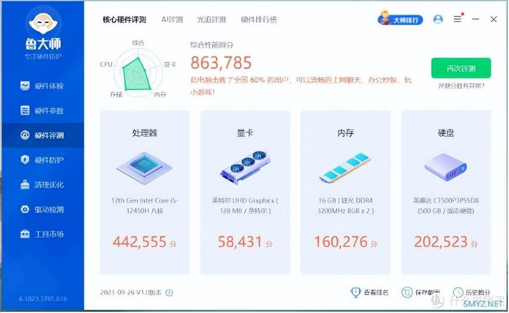509x313 pixels.
Task: Click the 查看排名 trophy icon
Action: (x=356, y=293)
